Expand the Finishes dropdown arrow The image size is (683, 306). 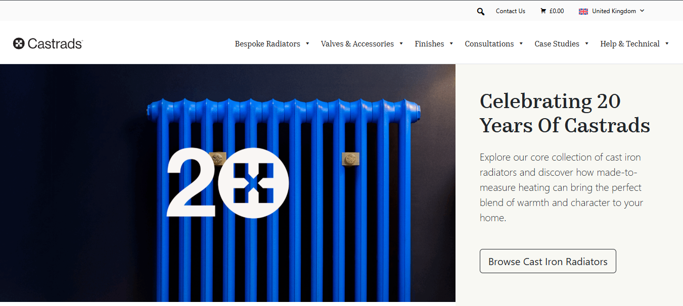[451, 44]
